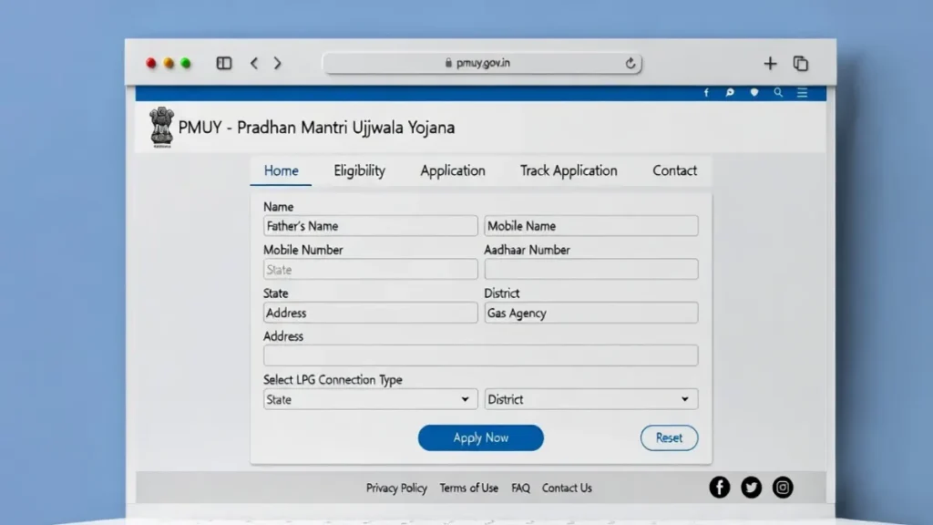The width and height of the screenshot is (933, 525).
Task: Open the Application tab
Action: coord(453,170)
